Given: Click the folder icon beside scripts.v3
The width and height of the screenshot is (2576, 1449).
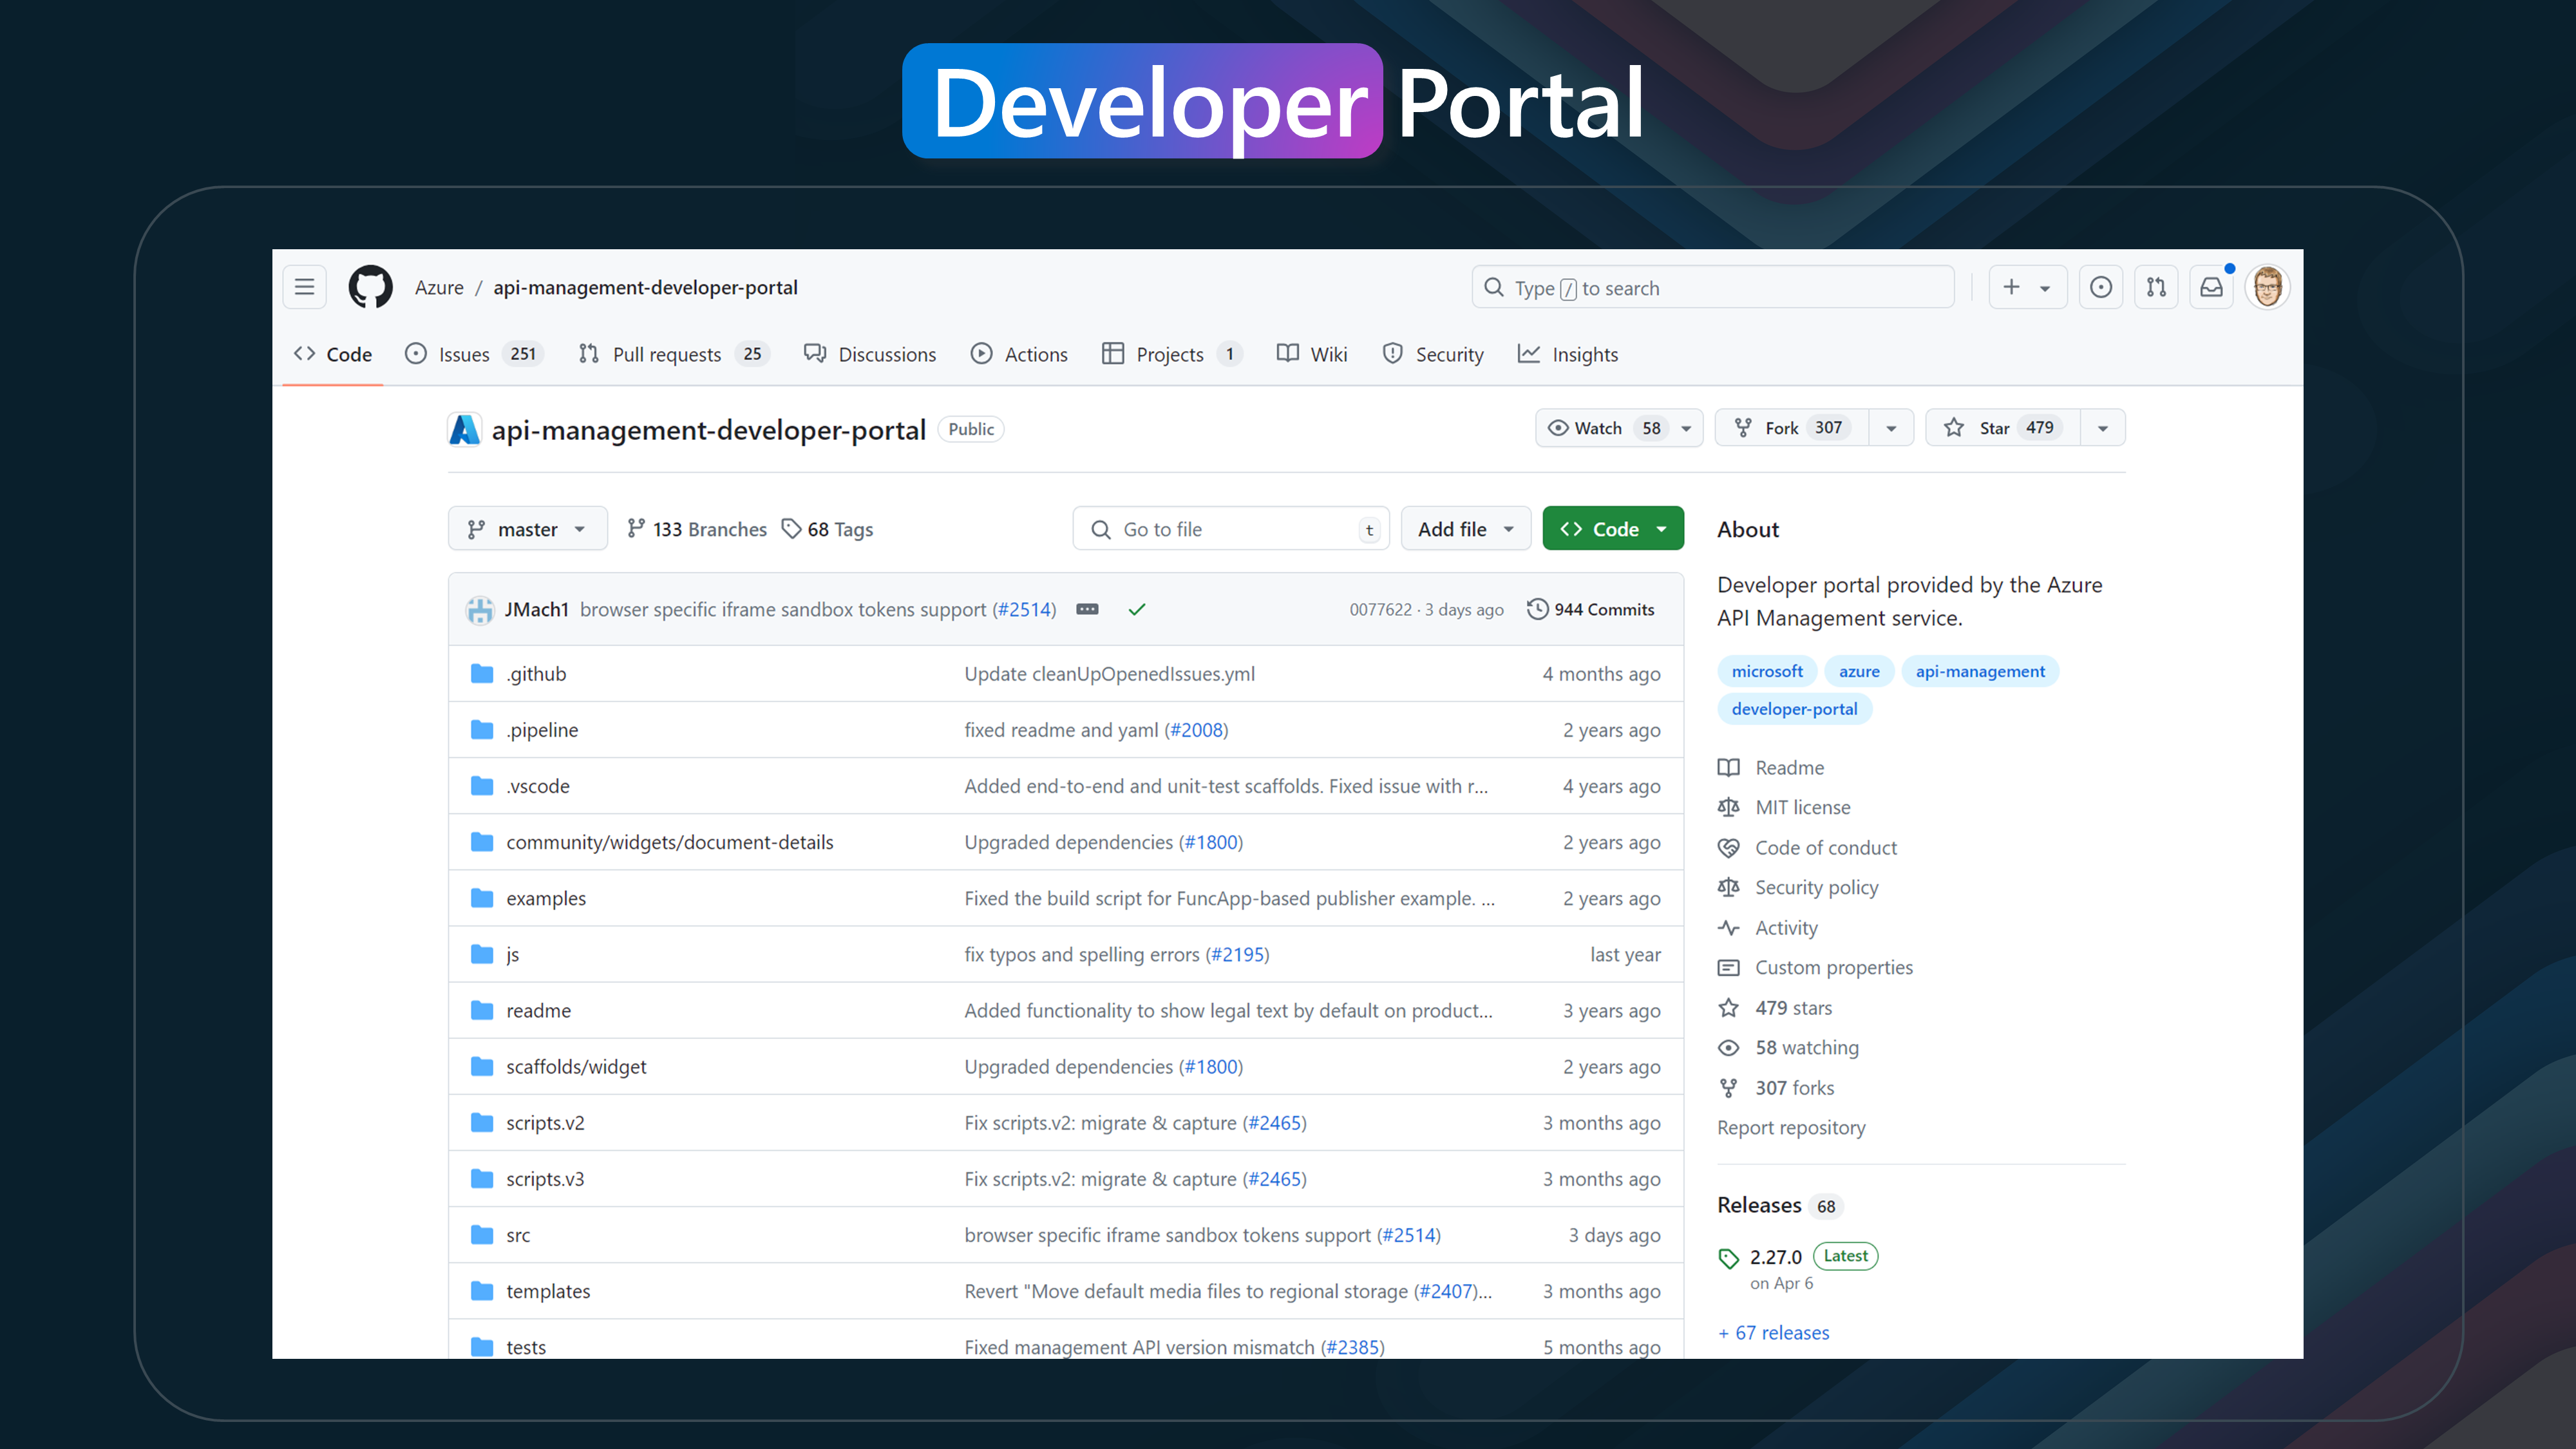Looking at the screenshot, I should 482,1179.
